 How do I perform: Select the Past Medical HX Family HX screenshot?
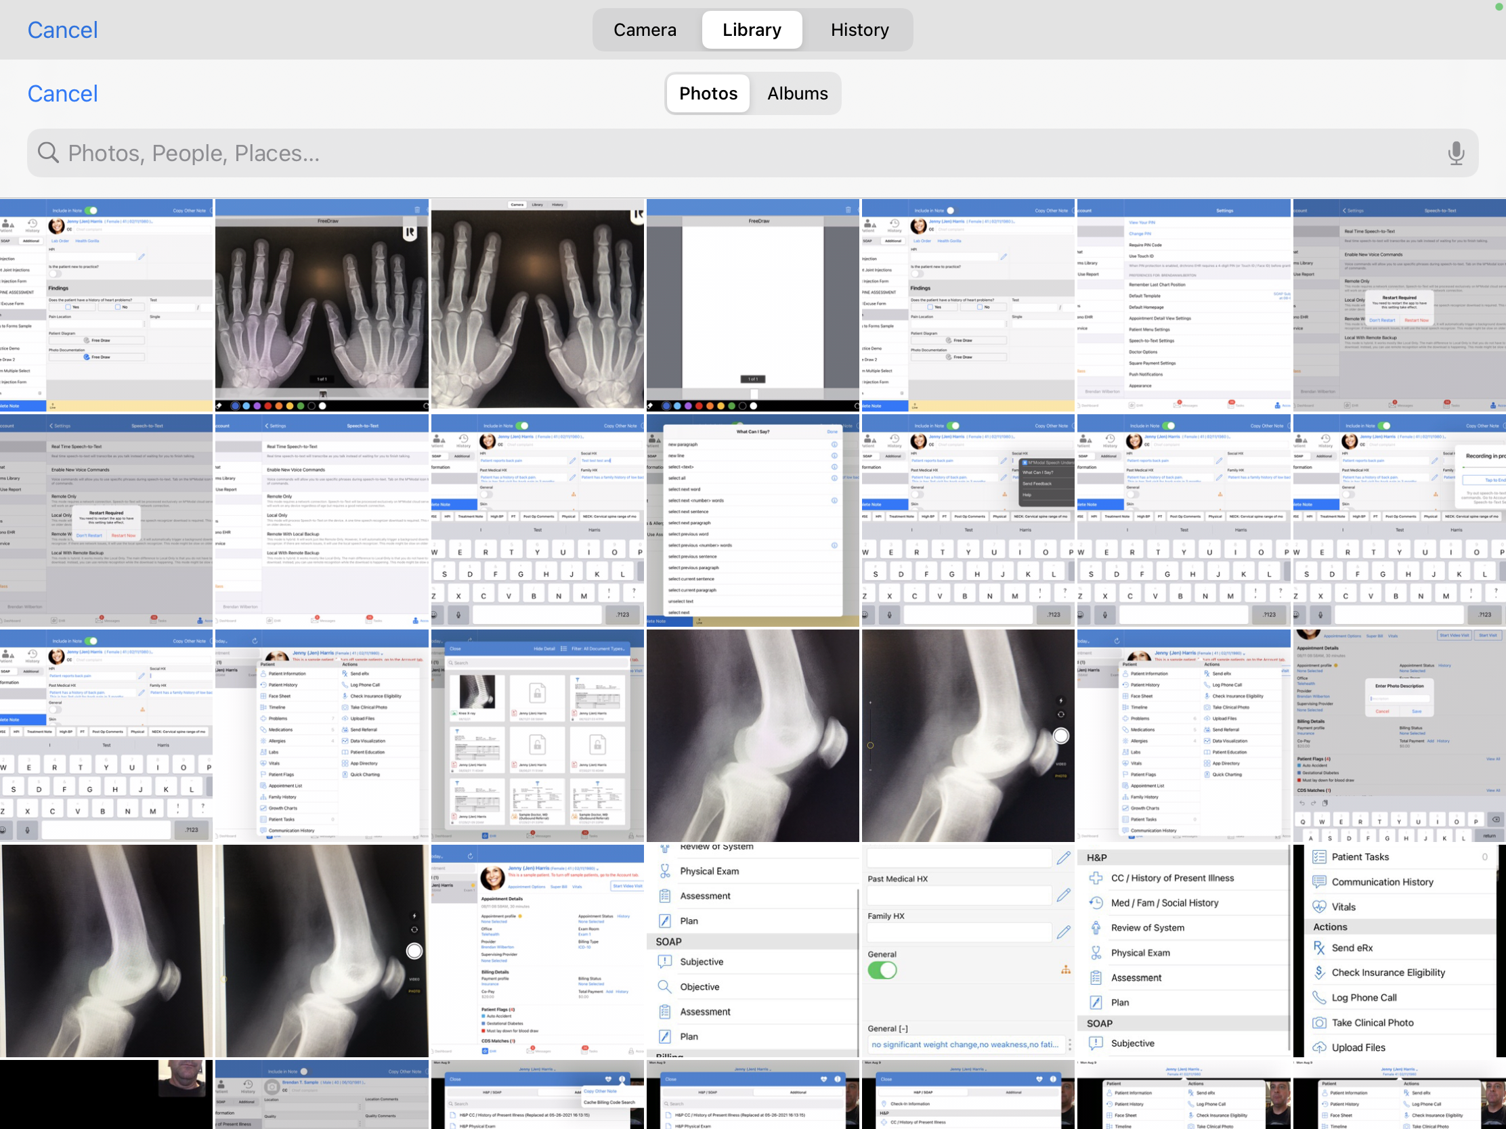968,951
